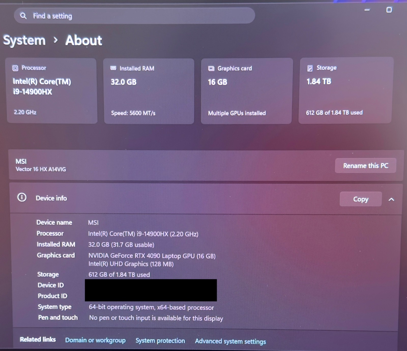This screenshot has height=351, width=407.
Task: Select "64-bit operating system, x64-based processor" text
Action: [x=151, y=307]
